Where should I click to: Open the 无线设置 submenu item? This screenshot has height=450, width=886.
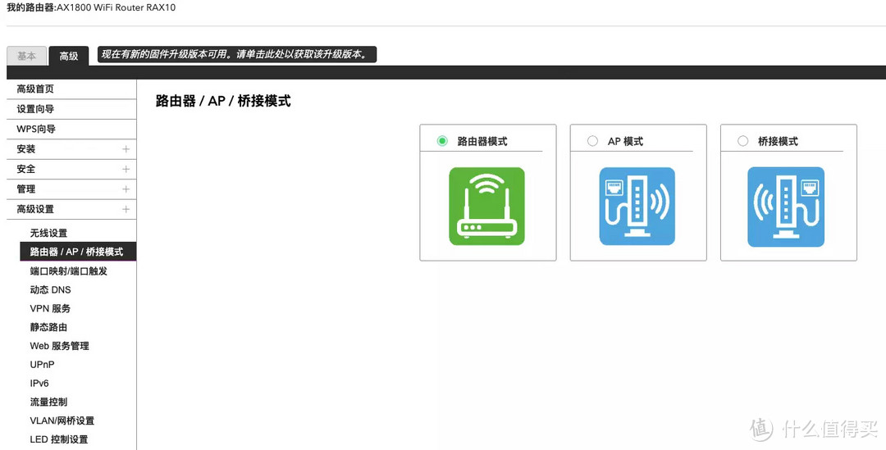48,233
